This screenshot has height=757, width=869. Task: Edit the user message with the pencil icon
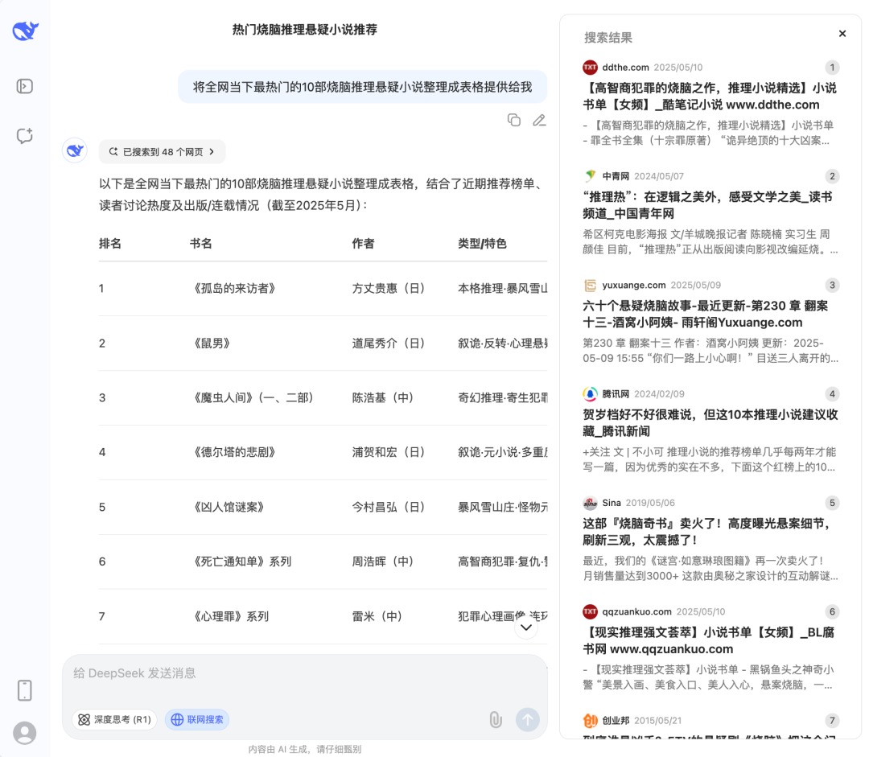539,120
